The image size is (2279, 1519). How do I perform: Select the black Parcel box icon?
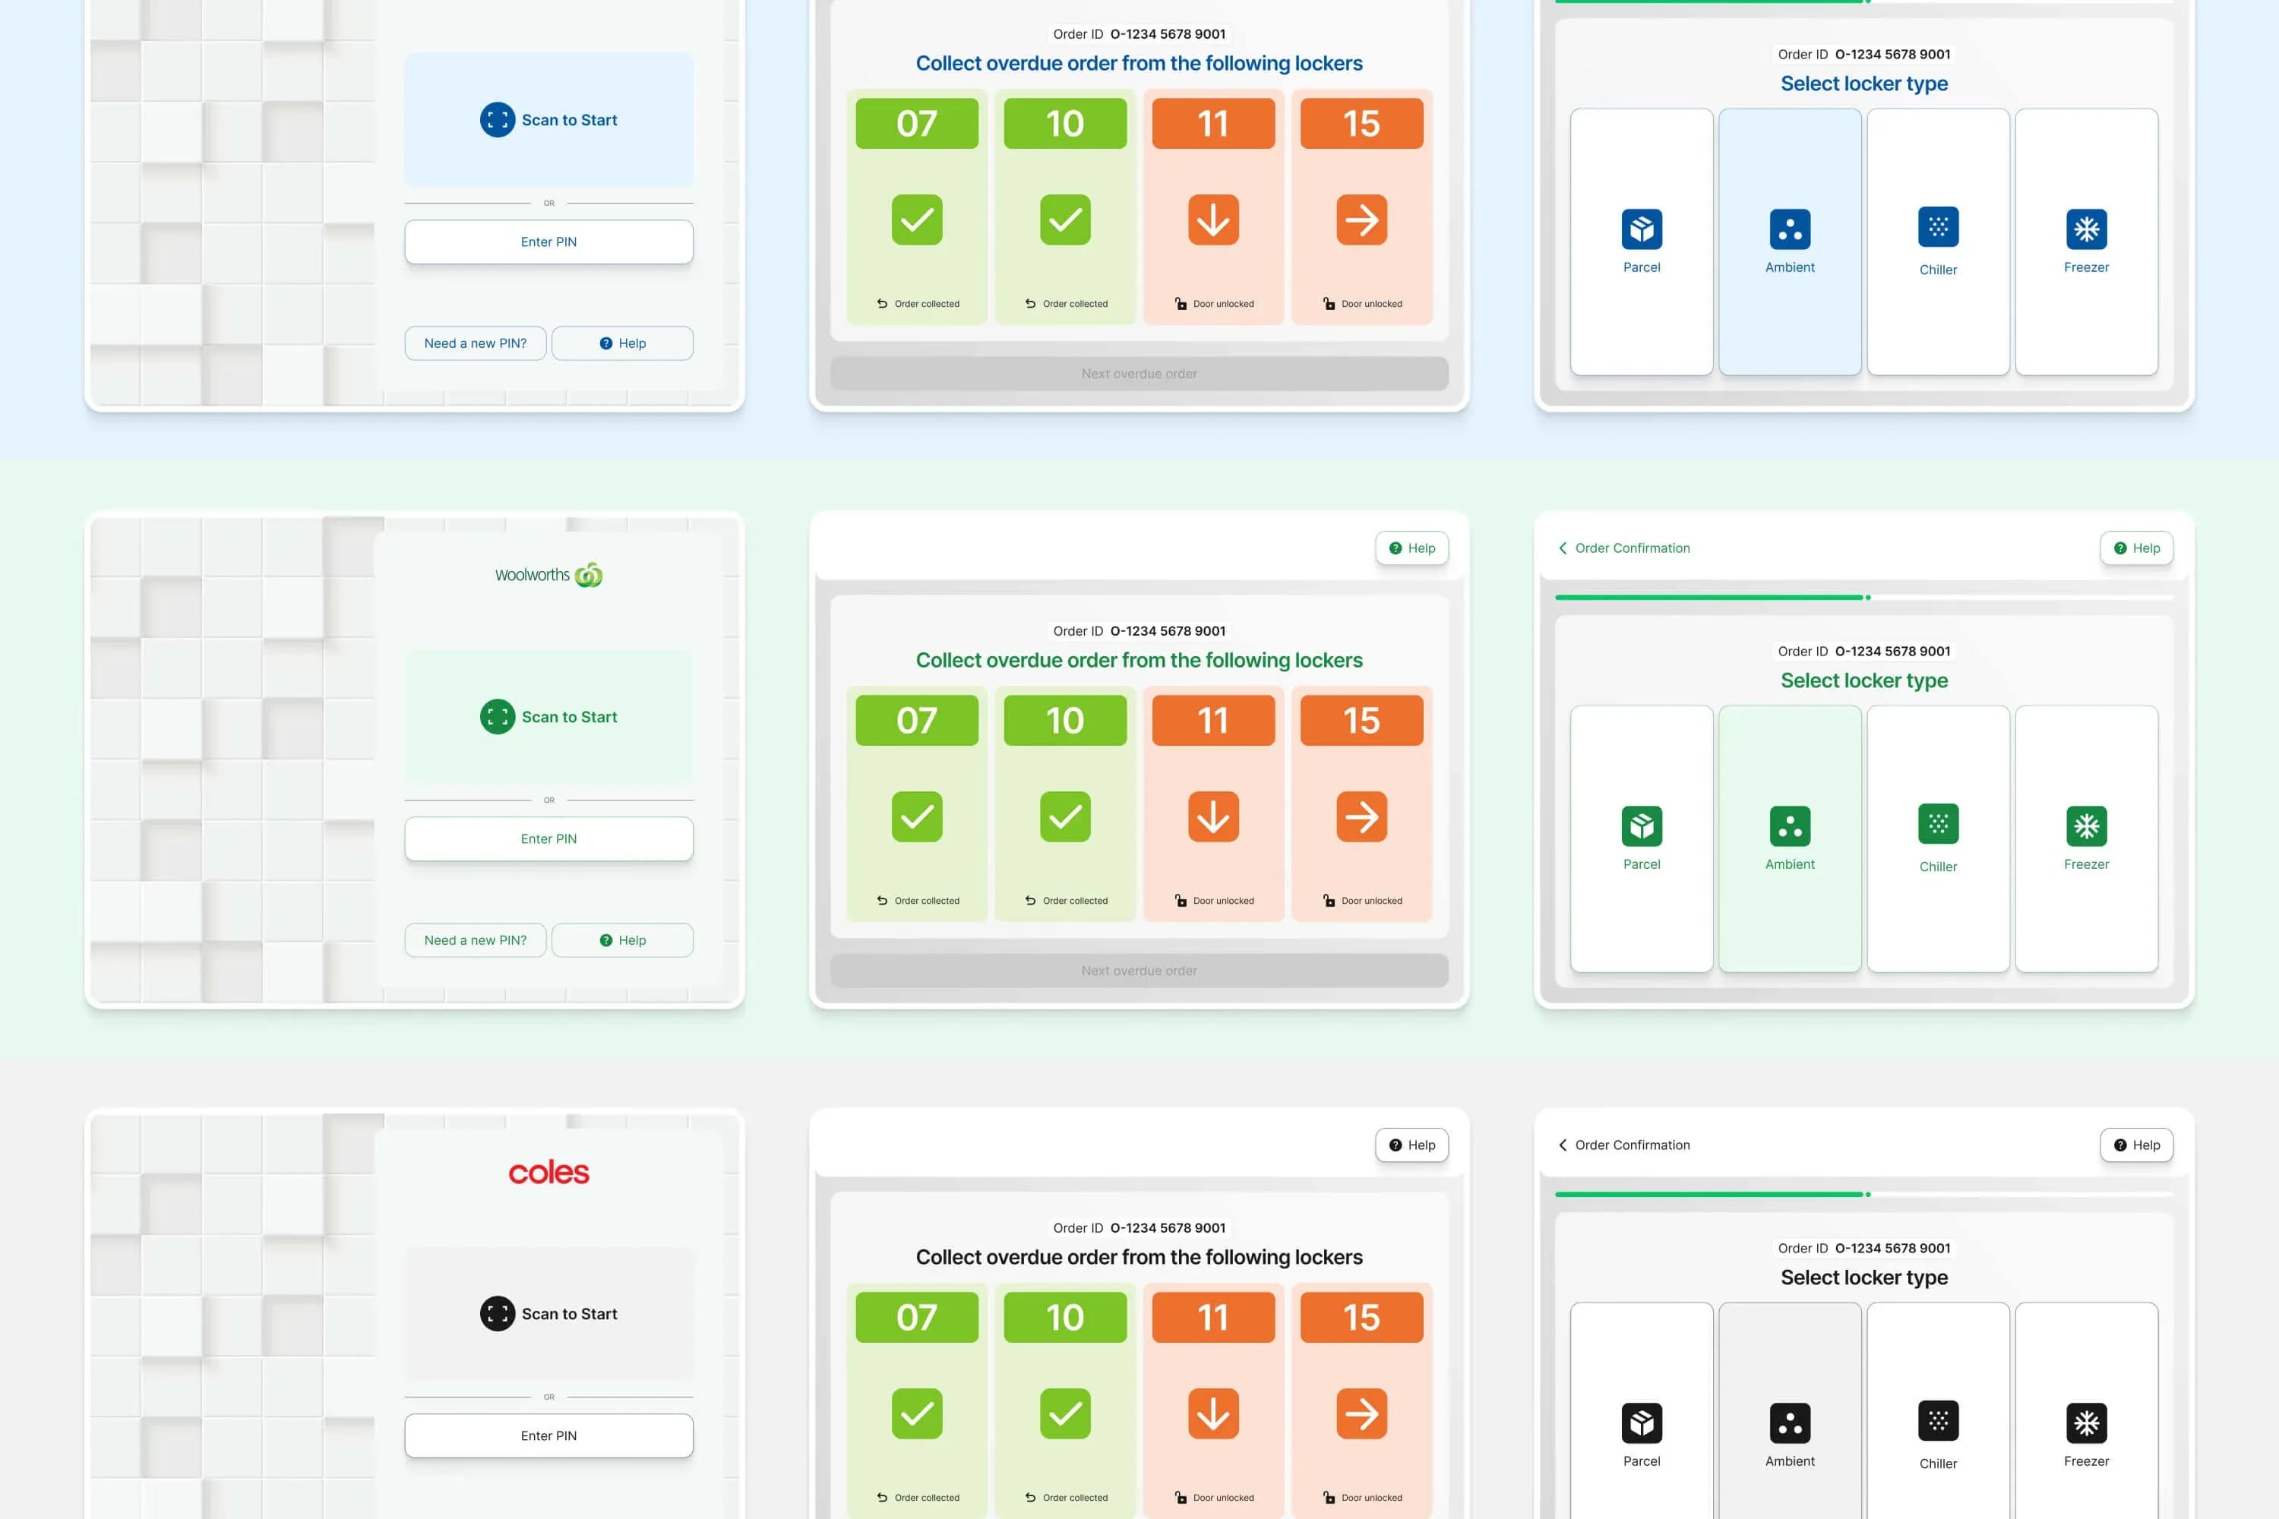[x=1642, y=1422]
